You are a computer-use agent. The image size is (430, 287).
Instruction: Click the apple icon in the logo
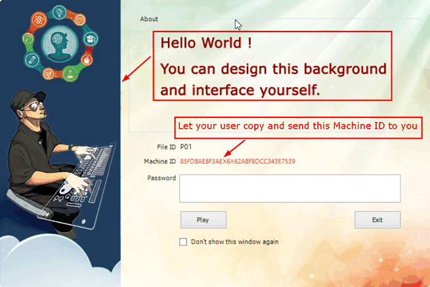[87, 60]
